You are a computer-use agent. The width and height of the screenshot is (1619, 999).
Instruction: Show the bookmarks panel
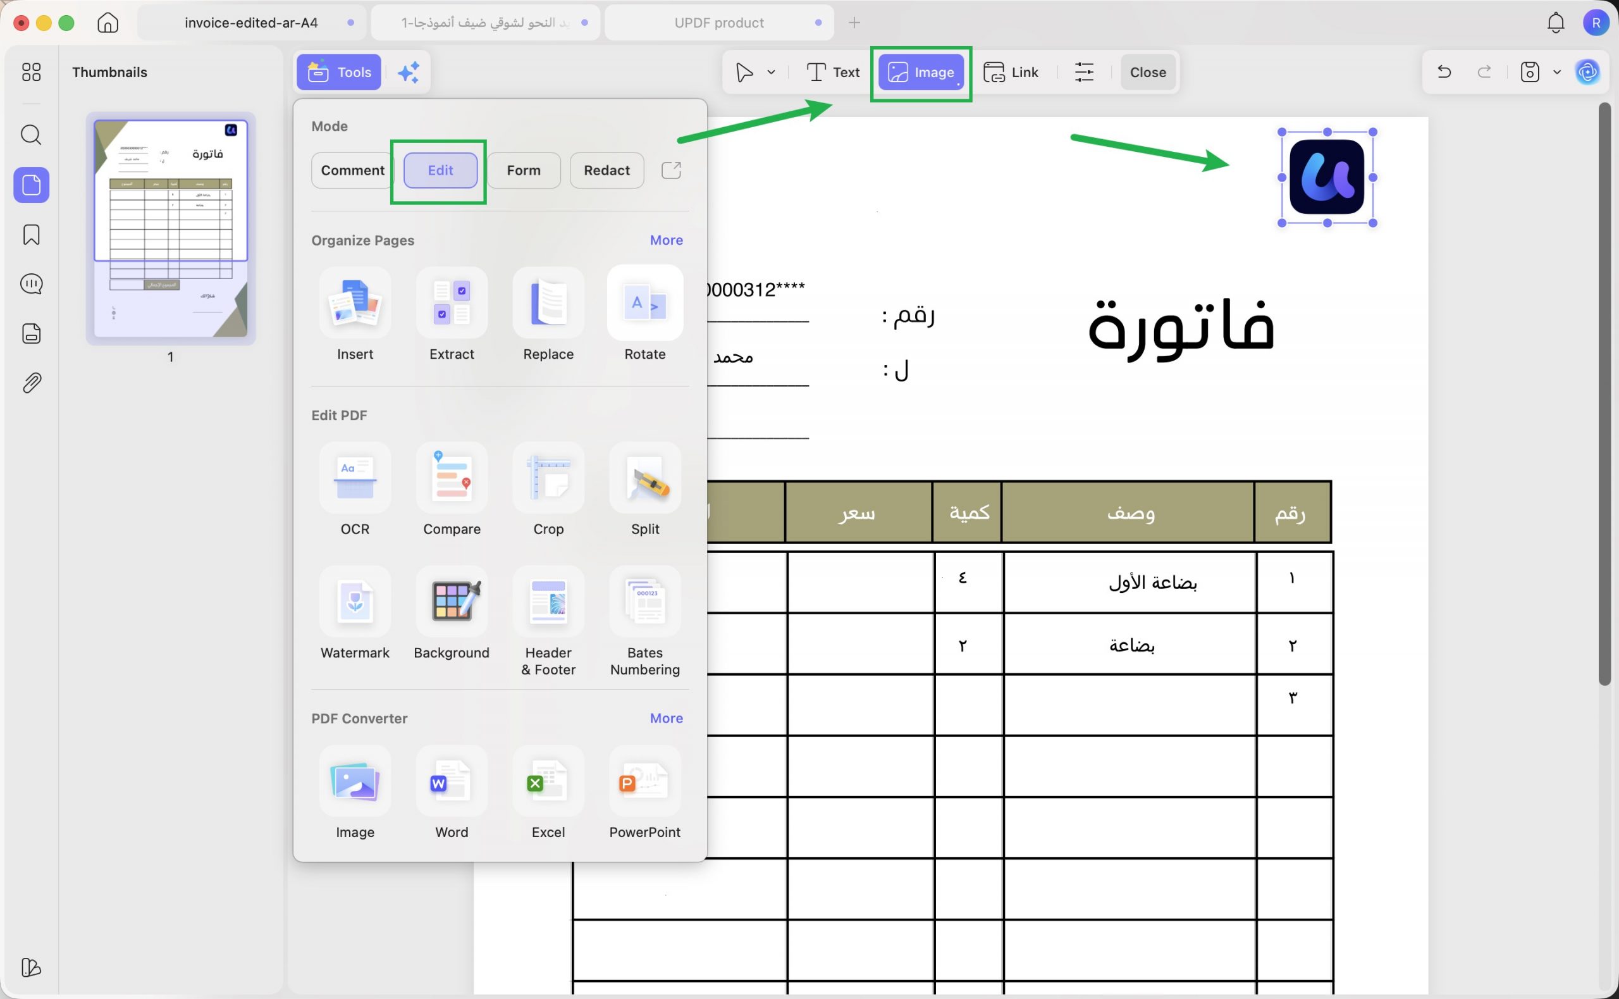31,235
